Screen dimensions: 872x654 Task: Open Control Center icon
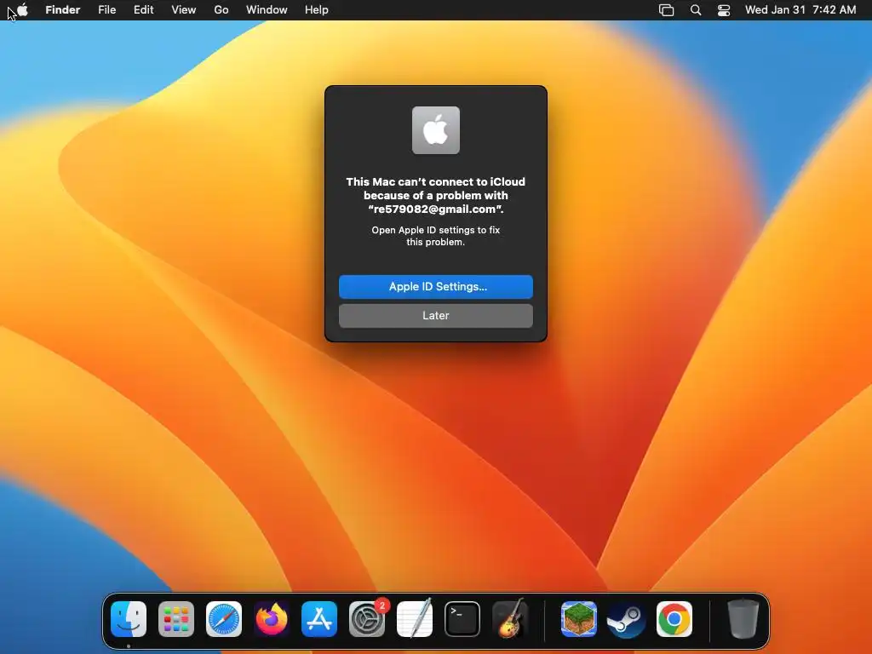[724, 10]
